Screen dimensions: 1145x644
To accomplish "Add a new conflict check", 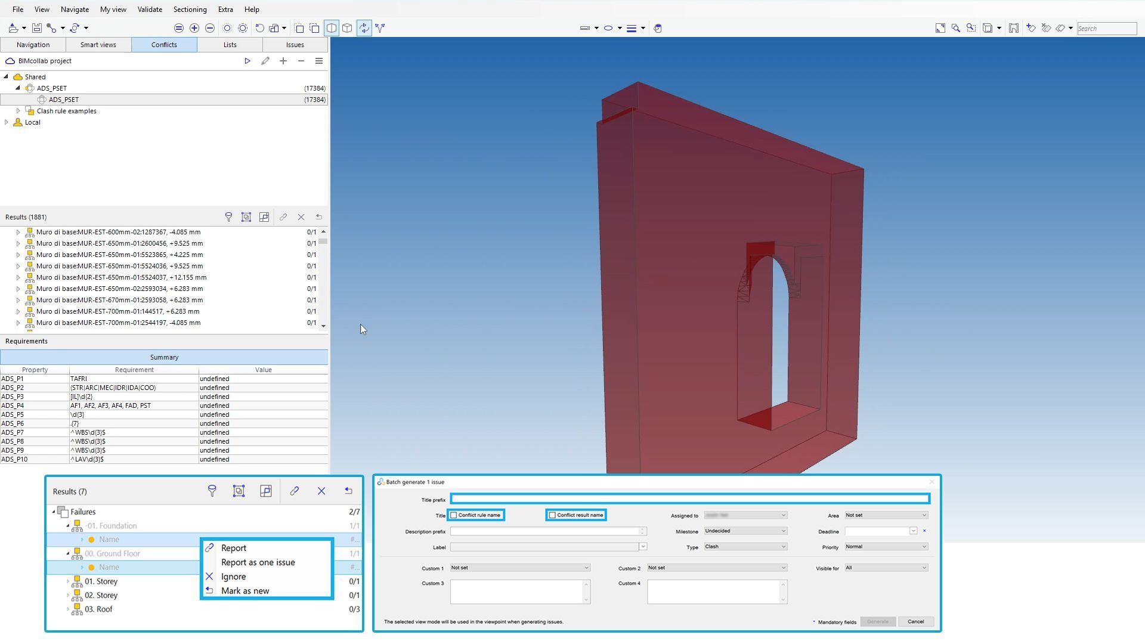I will point(283,61).
